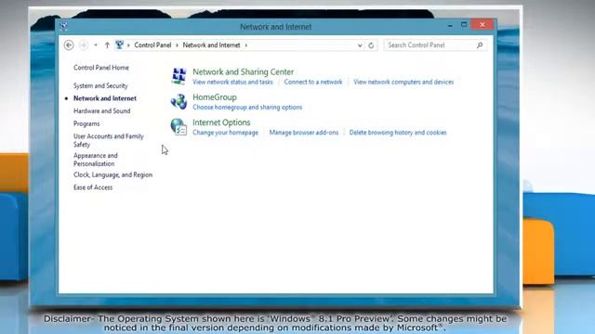Expand the address bar history dropdown
595x334 pixels.
coord(360,45)
